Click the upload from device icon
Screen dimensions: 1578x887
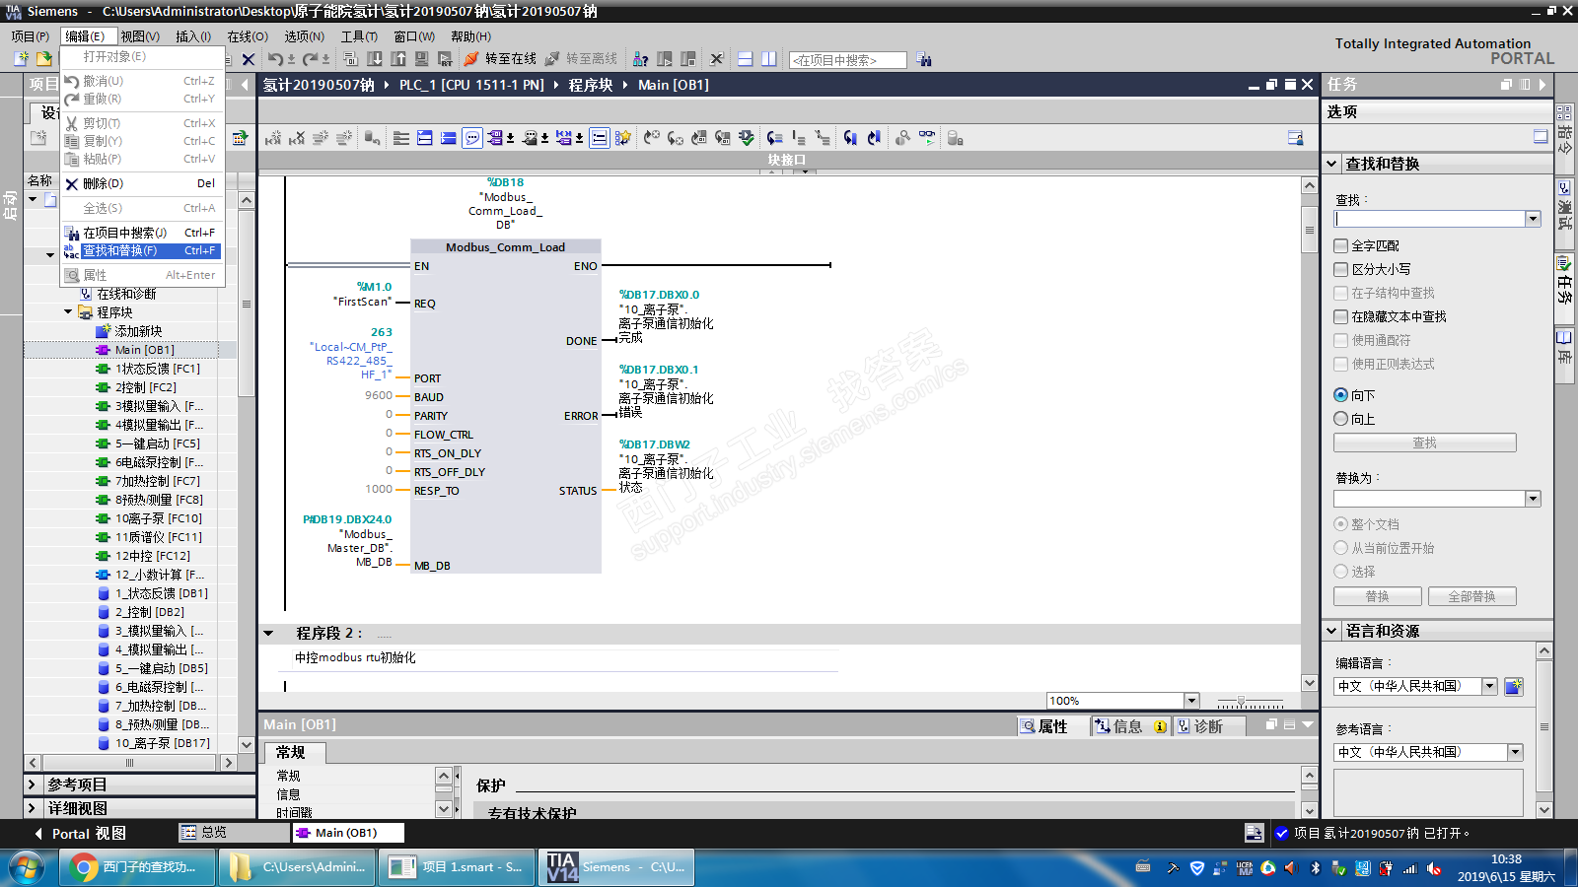[x=398, y=59]
